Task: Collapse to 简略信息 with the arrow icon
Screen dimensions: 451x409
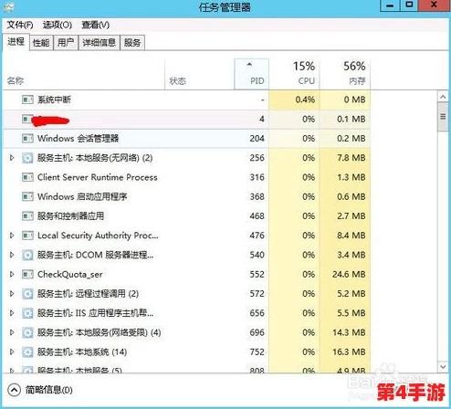Action: click(x=14, y=390)
